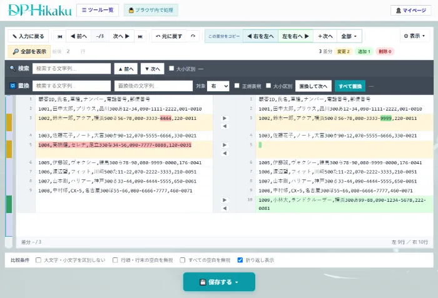Open the 表示 settings dropdown
The width and height of the screenshot is (438, 298).
[x=414, y=36]
